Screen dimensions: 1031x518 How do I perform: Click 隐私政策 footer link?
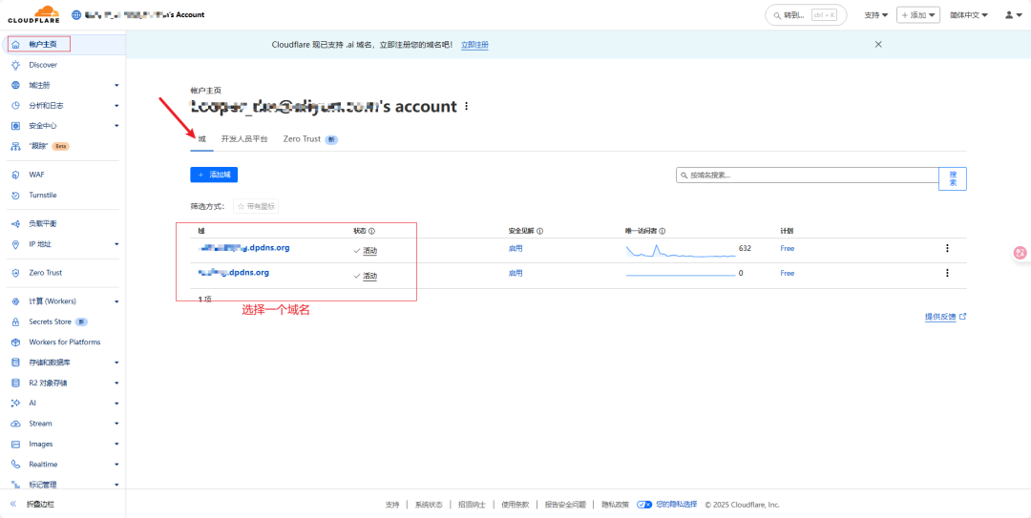point(615,505)
